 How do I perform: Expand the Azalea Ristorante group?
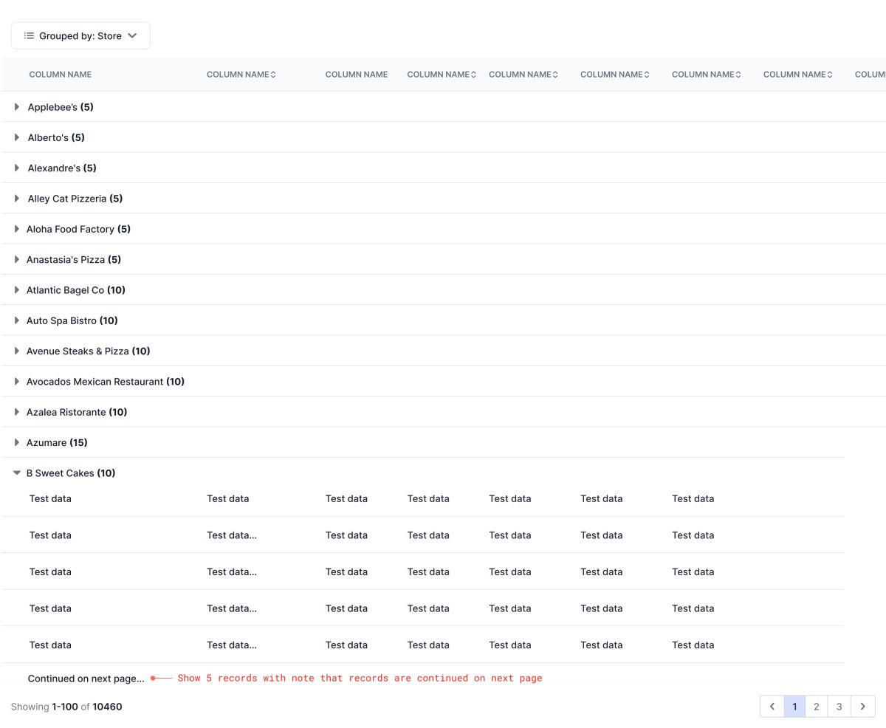point(16,412)
